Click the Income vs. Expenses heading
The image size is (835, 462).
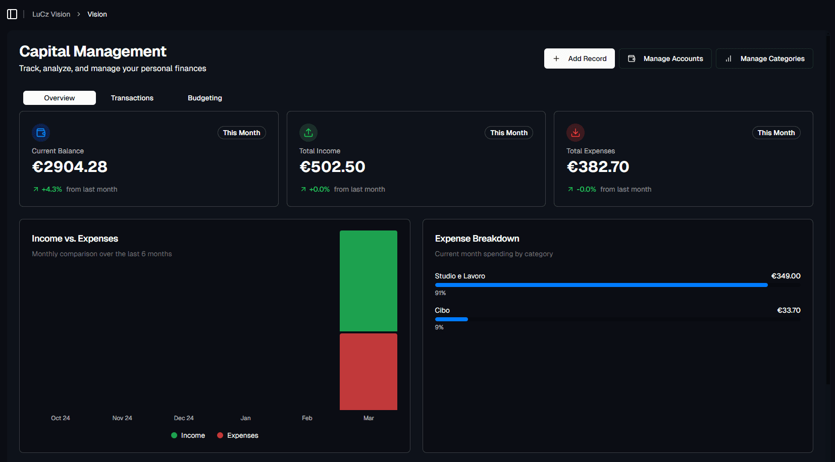75,239
